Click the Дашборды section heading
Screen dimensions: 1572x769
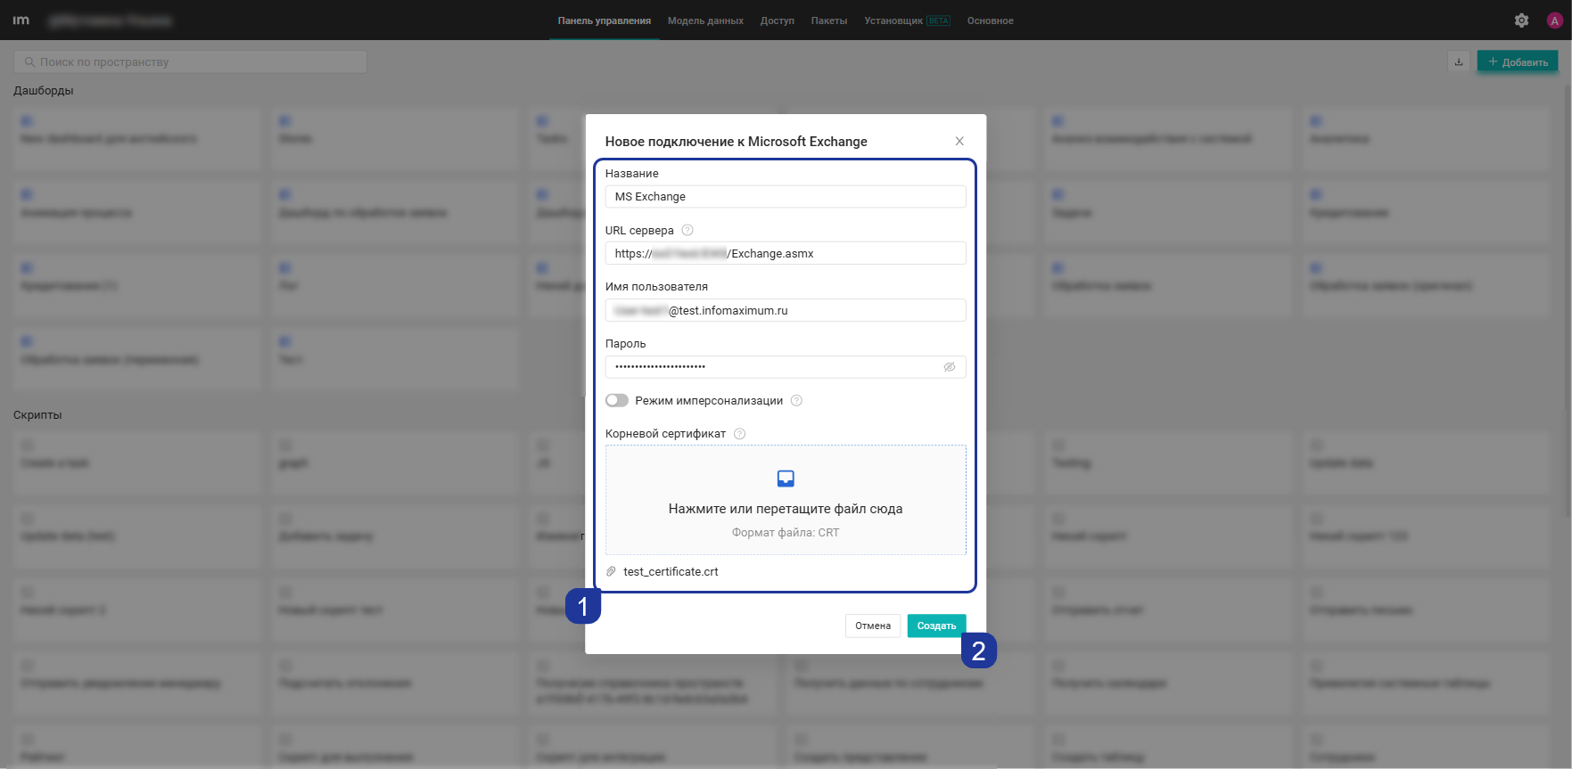[44, 90]
